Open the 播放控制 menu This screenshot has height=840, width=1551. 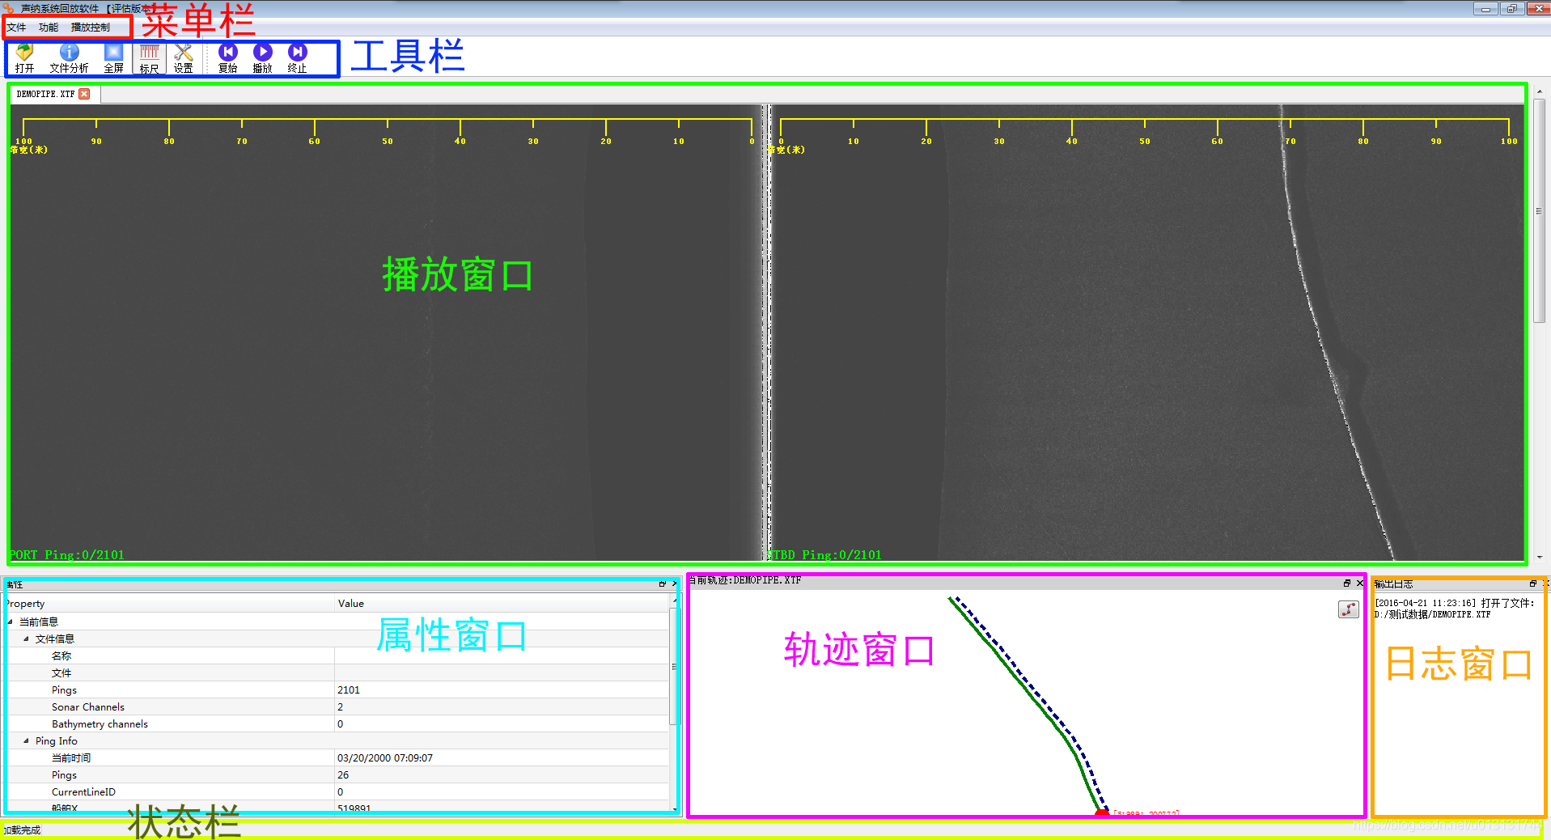[x=91, y=27]
